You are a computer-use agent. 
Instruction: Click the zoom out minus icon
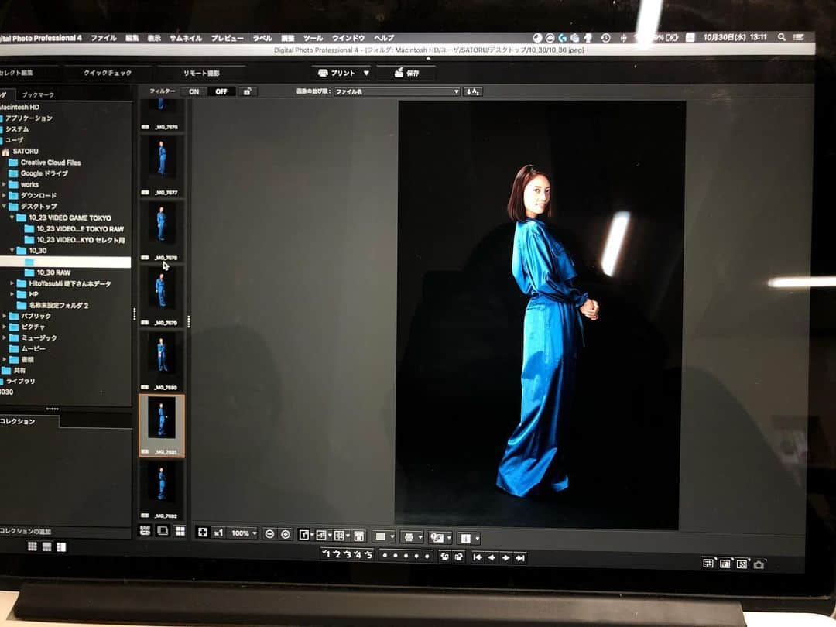[270, 533]
